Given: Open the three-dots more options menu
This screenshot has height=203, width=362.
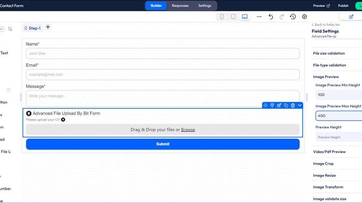Looking at the screenshot, I should pyautogui.click(x=259, y=16).
